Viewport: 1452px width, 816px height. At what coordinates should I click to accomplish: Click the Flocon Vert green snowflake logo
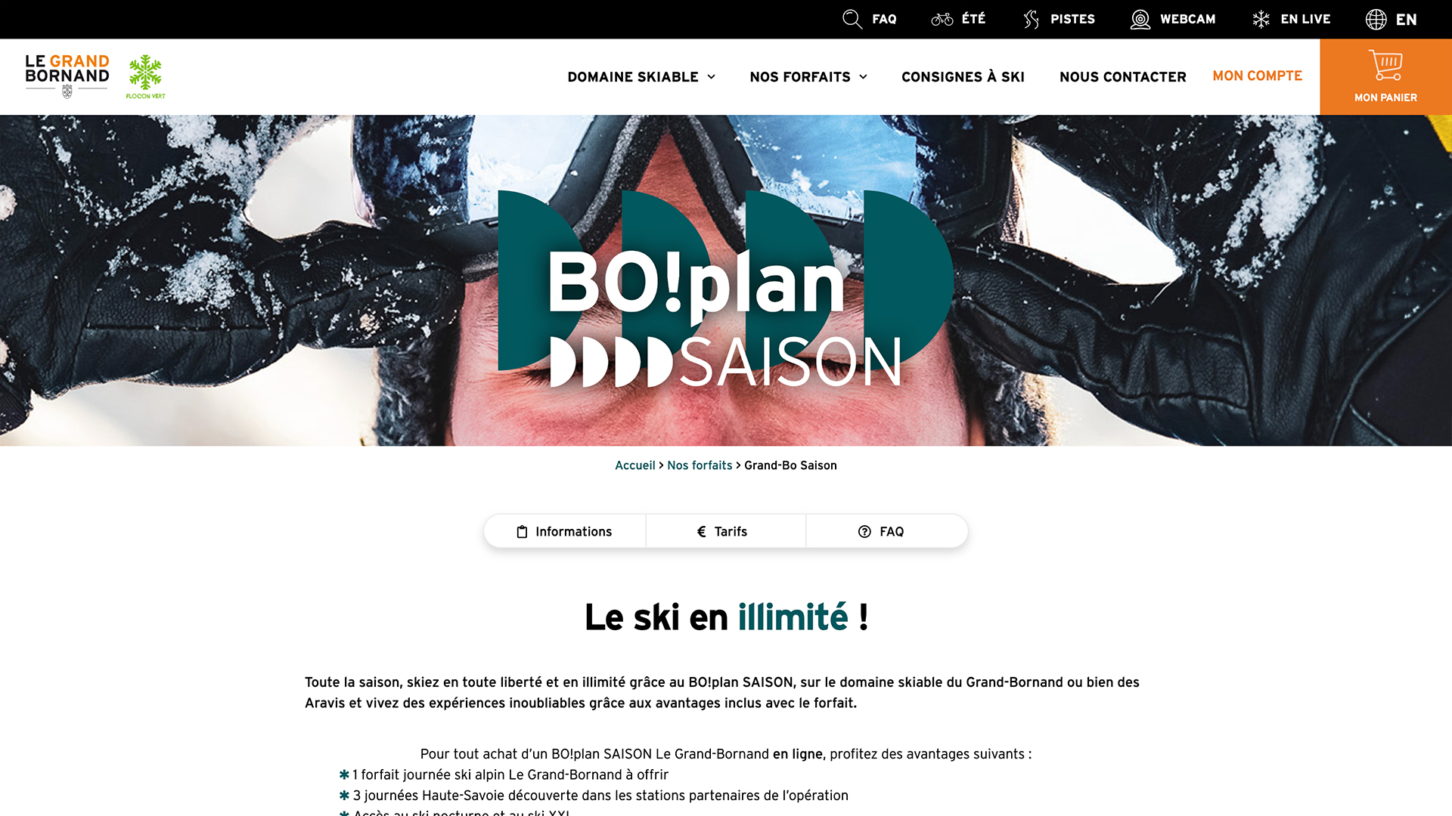[x=145, y=76]
